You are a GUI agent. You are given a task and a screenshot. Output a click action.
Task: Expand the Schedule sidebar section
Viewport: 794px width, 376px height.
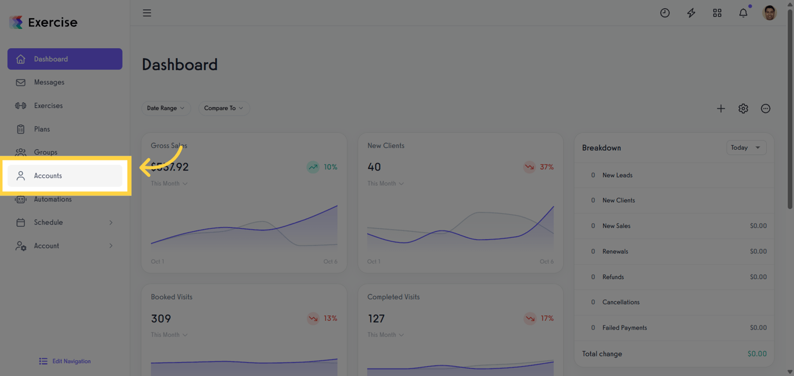click(x=64, y=222)
